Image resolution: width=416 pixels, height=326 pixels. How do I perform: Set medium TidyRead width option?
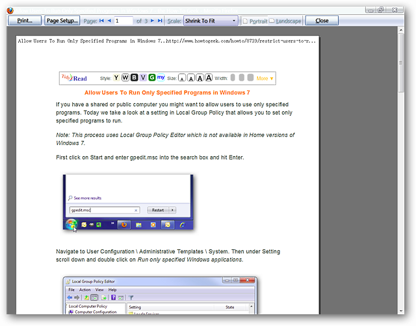pyautogui.click(x=241, y=77)
